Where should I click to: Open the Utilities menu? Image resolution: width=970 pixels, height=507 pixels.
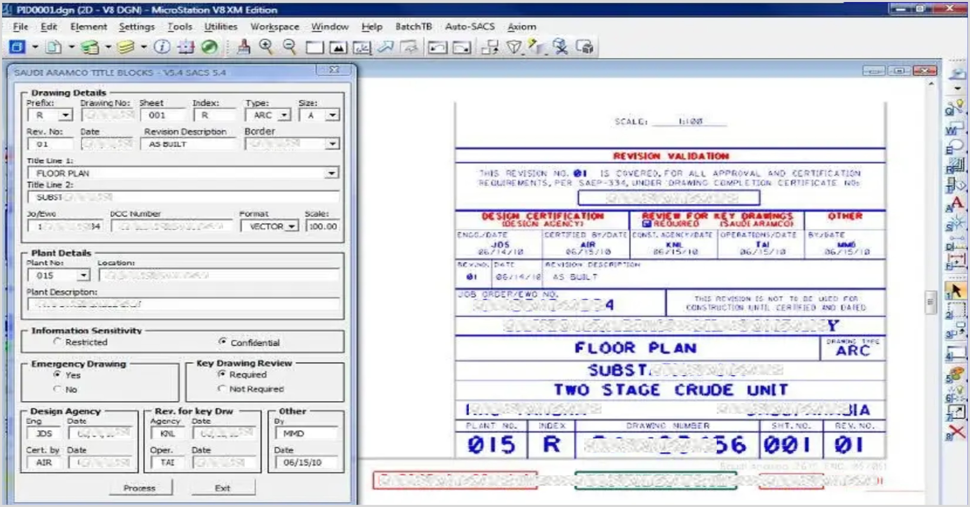coord(221,27)
